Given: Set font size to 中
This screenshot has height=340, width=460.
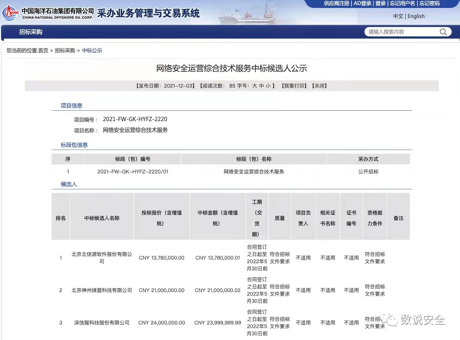Looking at the screenshot, I should tap(261, 86).
